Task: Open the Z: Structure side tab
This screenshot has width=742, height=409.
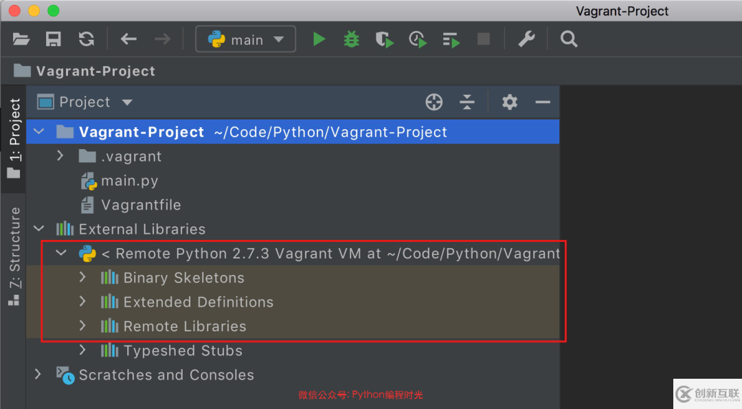Action: click(x=14, y=254)
